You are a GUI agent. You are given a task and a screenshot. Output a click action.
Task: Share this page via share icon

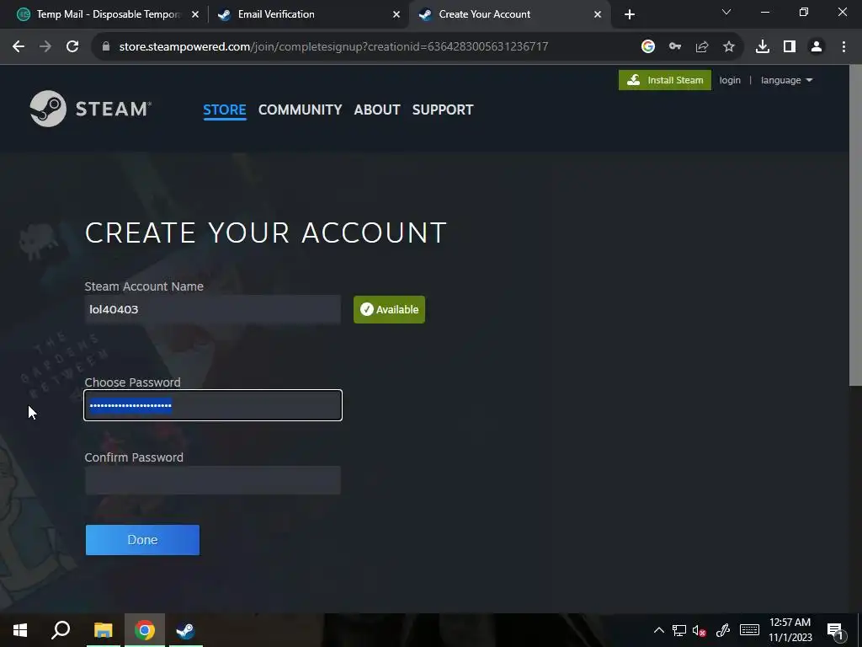[702, 47]
